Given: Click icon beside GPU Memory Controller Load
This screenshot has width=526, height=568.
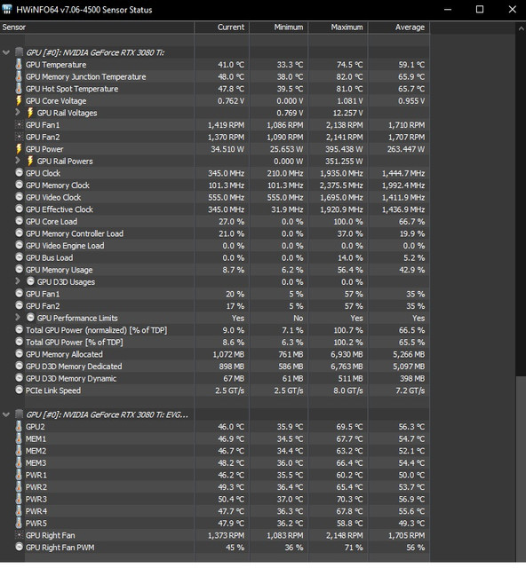Looking at the screenshot, I should tap(20, 233).
